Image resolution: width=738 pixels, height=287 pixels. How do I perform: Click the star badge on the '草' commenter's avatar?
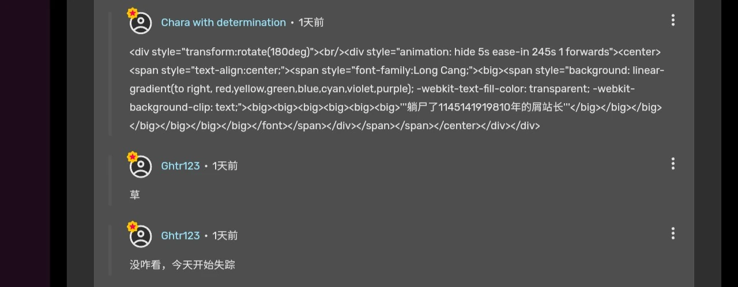click(x=133, y=157)
